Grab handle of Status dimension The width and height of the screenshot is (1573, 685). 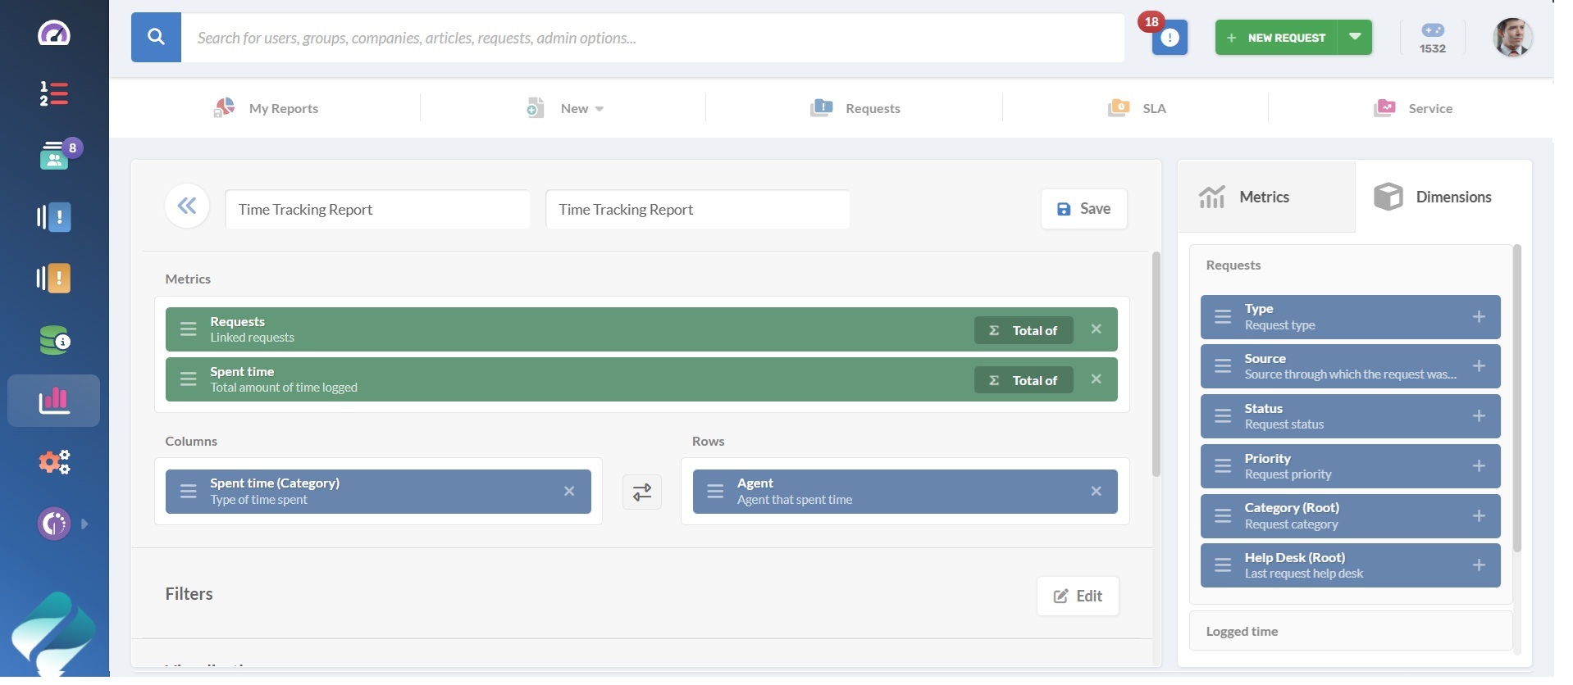click(1223, 416)
